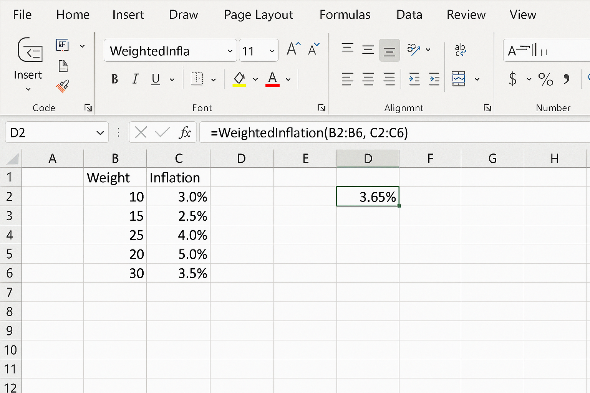Align text to top
Image resolution: width=590 pixels, height=393 pixels.
(x=348, y=49)
